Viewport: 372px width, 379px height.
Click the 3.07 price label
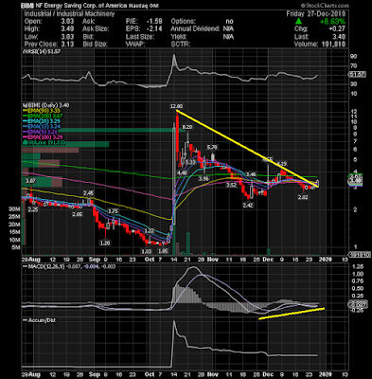30,181
